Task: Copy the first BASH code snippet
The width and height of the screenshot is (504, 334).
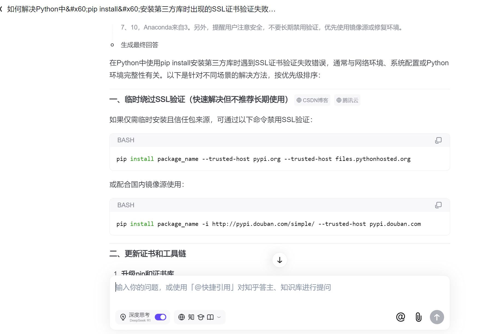Action: (x=438, y=140)
